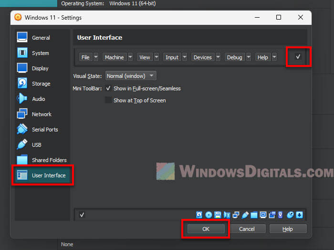Expand the Debug menu dropdown arrow
Image resolution: width=334 pixels, height=250 pixels.
(249, 57)
